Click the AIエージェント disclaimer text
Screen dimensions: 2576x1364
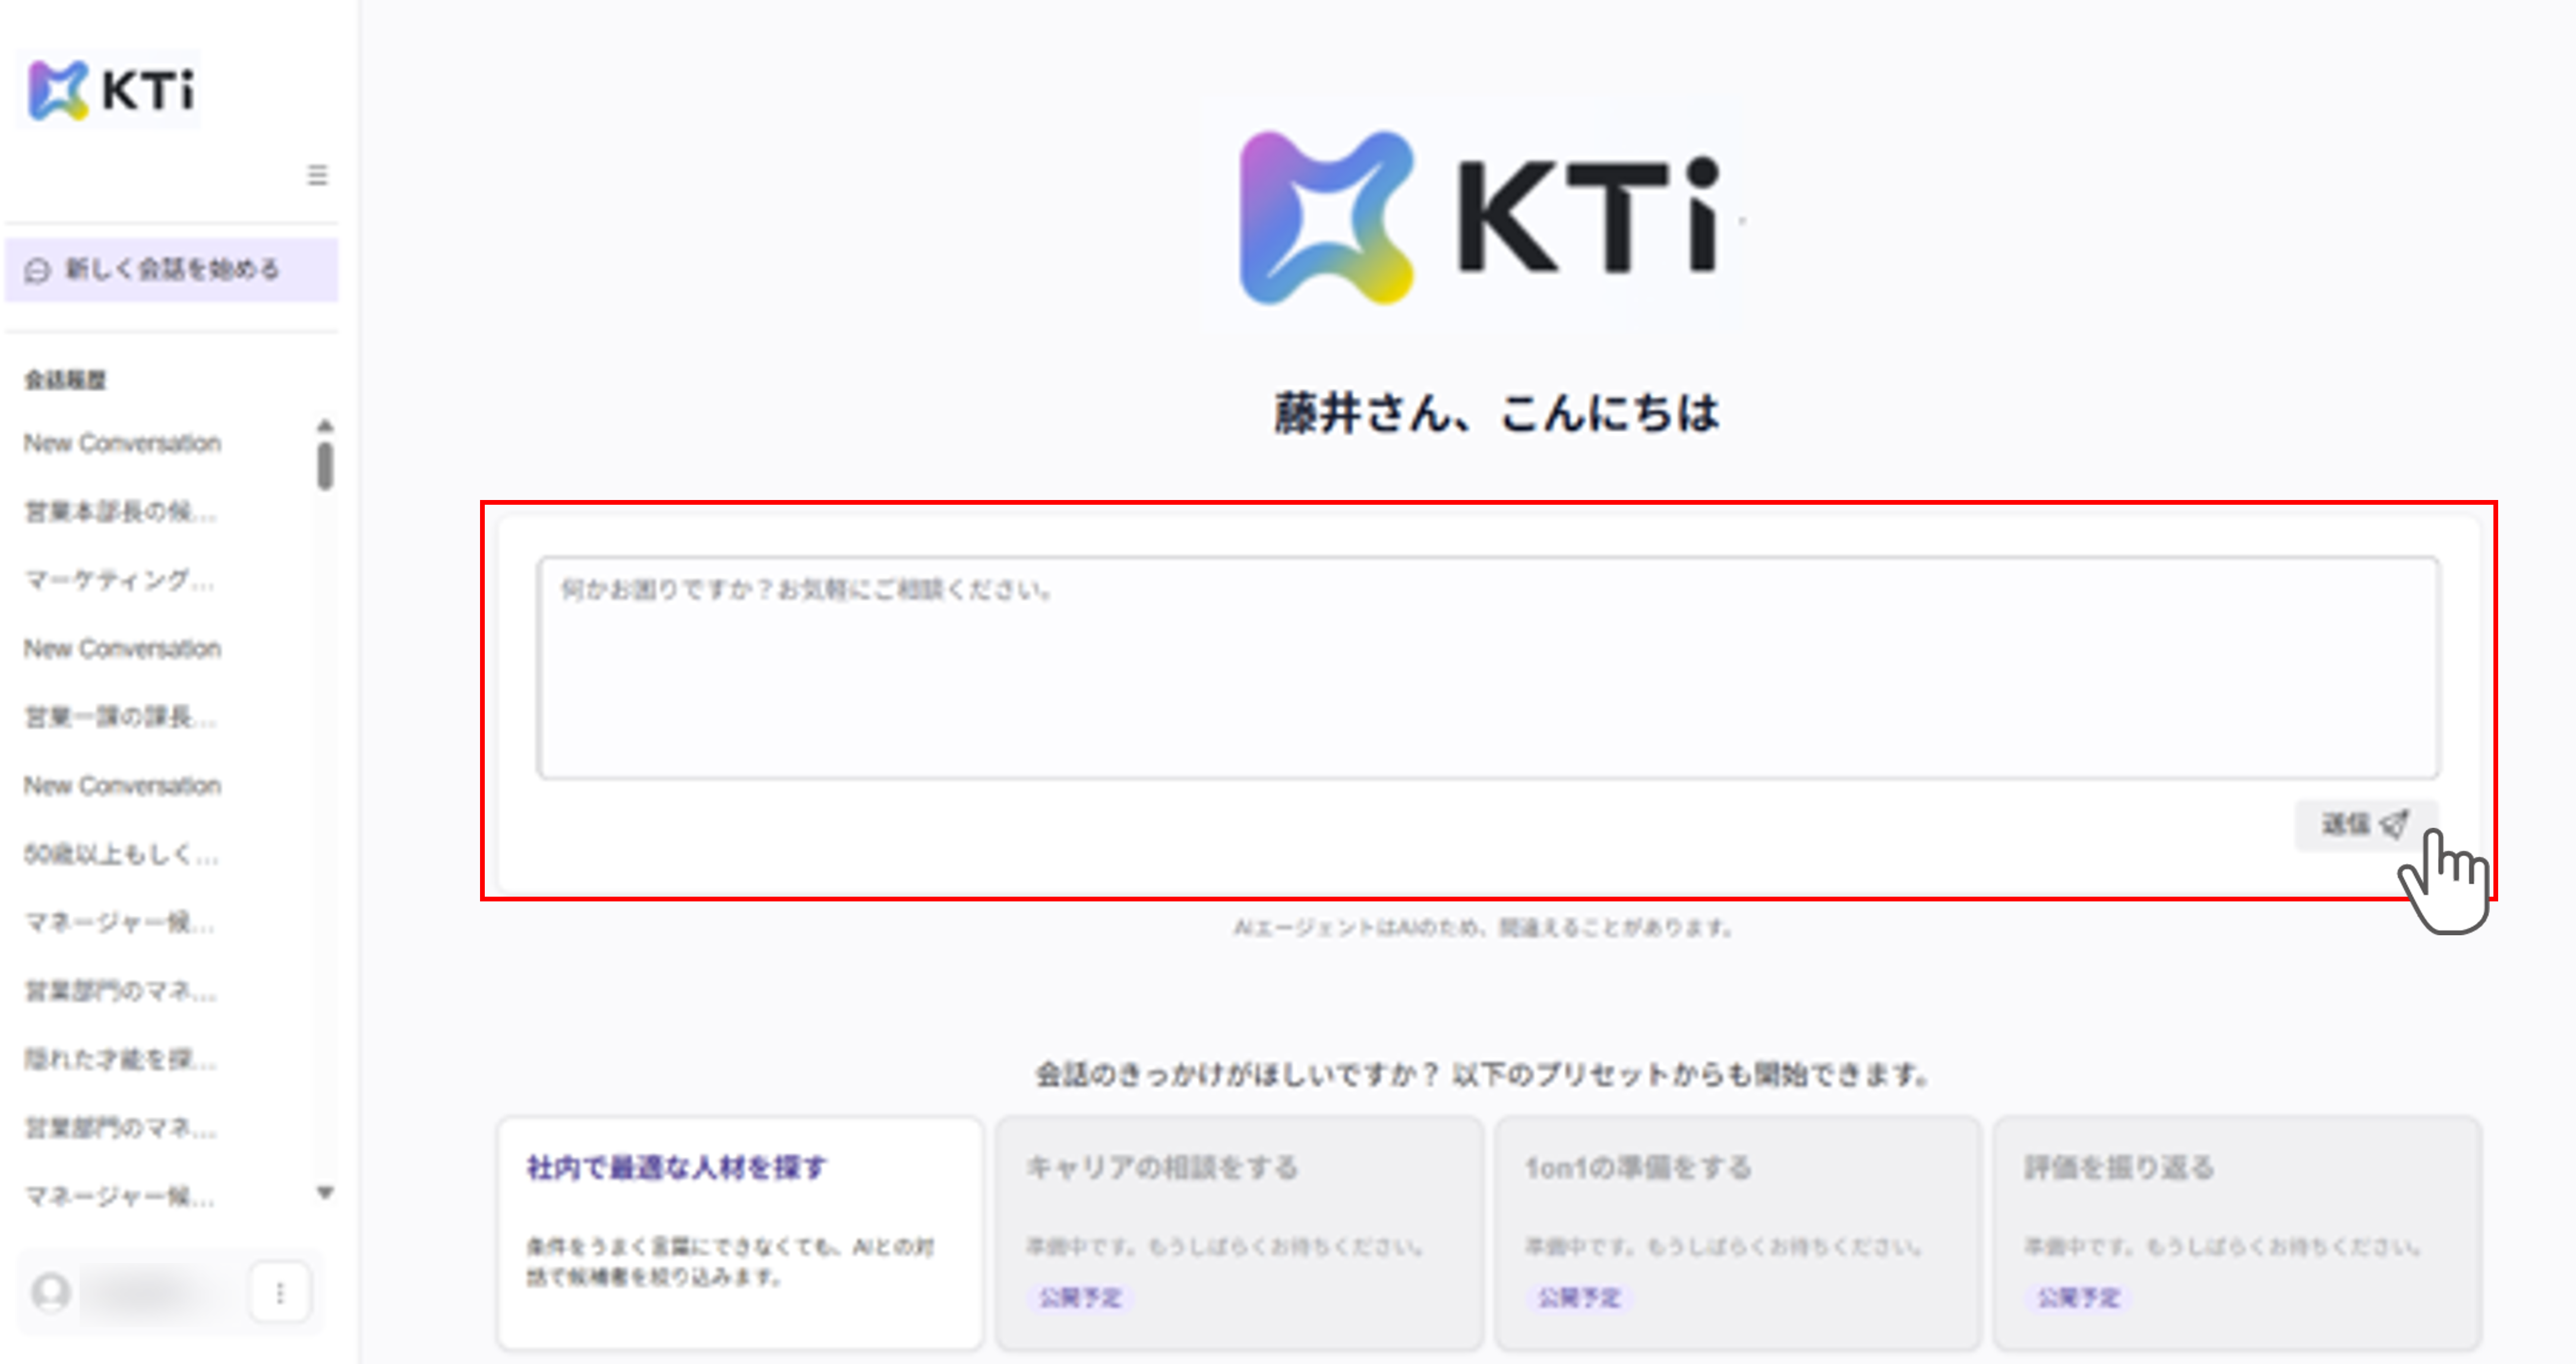click(1483, 928)
